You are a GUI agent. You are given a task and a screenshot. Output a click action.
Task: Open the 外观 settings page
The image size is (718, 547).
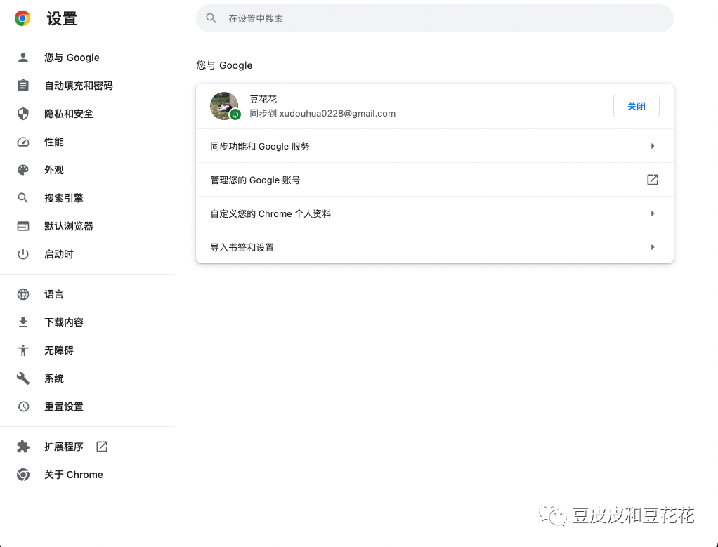point(54,170)
